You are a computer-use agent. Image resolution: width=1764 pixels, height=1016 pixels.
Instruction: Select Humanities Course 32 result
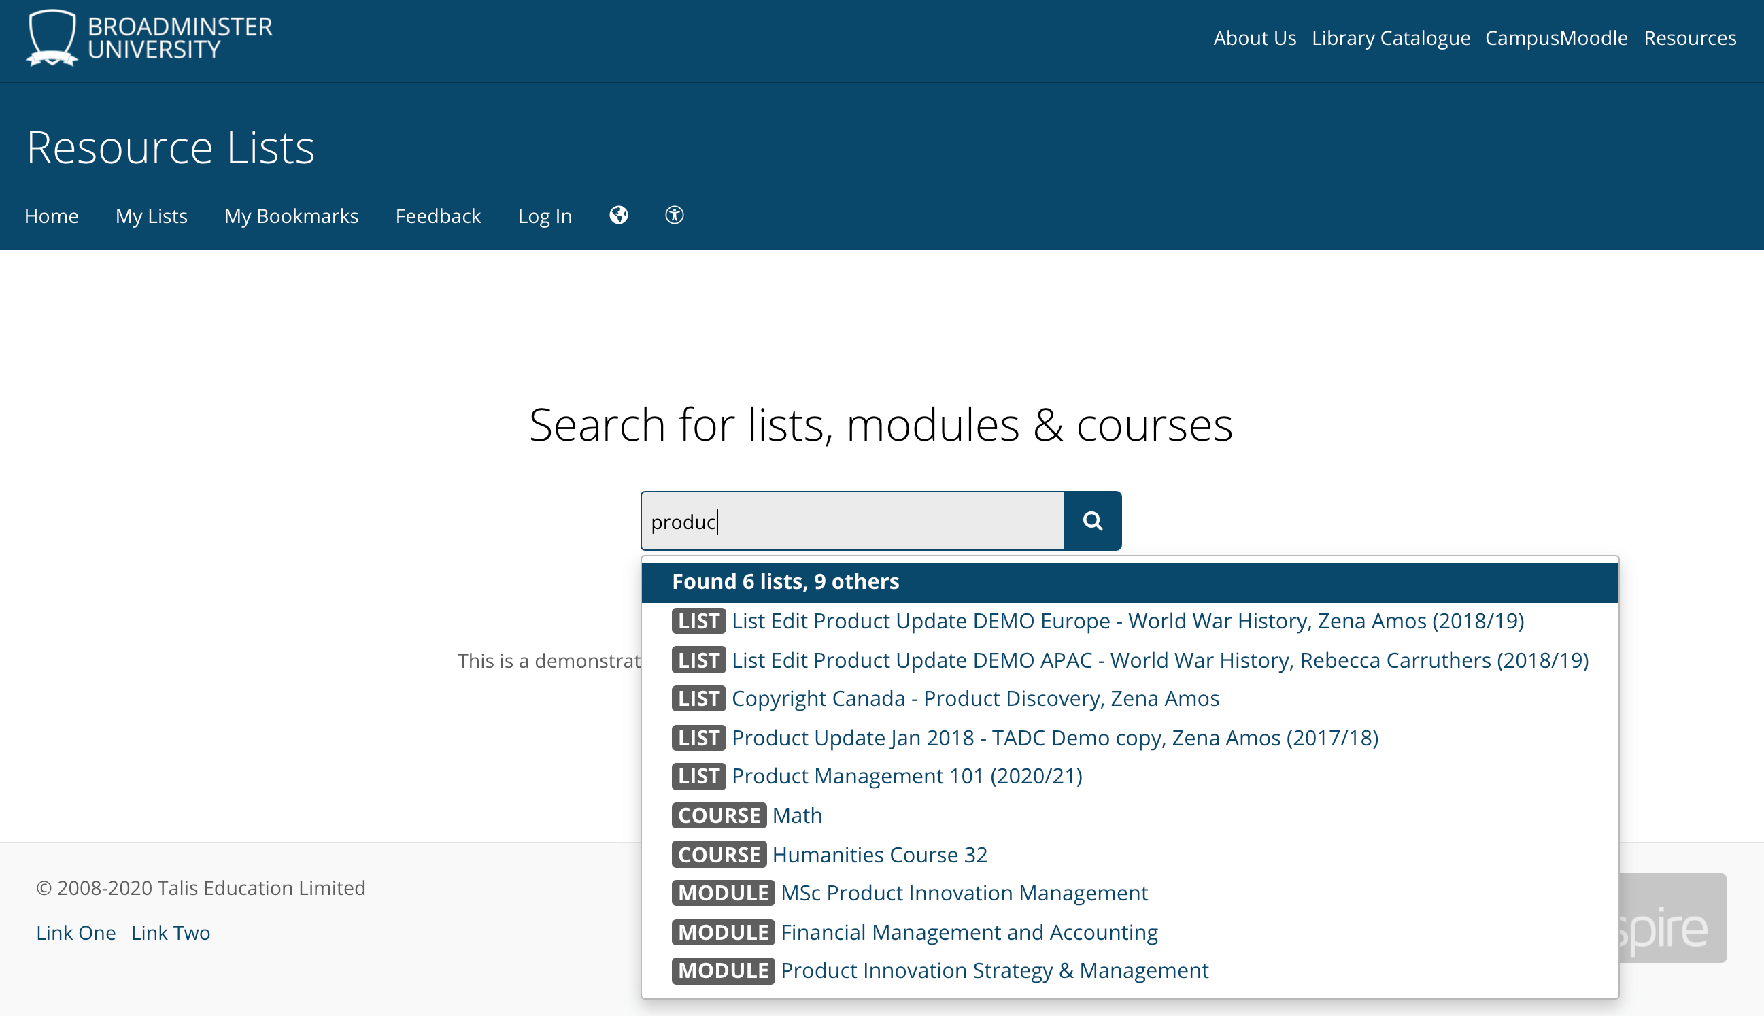click(830, 854)
